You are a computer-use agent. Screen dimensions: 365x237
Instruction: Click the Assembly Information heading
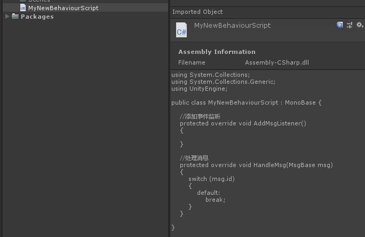(x=217, y=52)
